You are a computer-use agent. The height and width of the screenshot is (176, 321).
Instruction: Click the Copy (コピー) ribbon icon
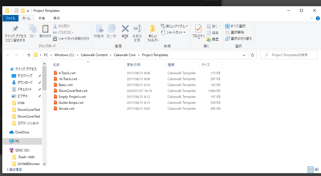click(x=33, y=31)
